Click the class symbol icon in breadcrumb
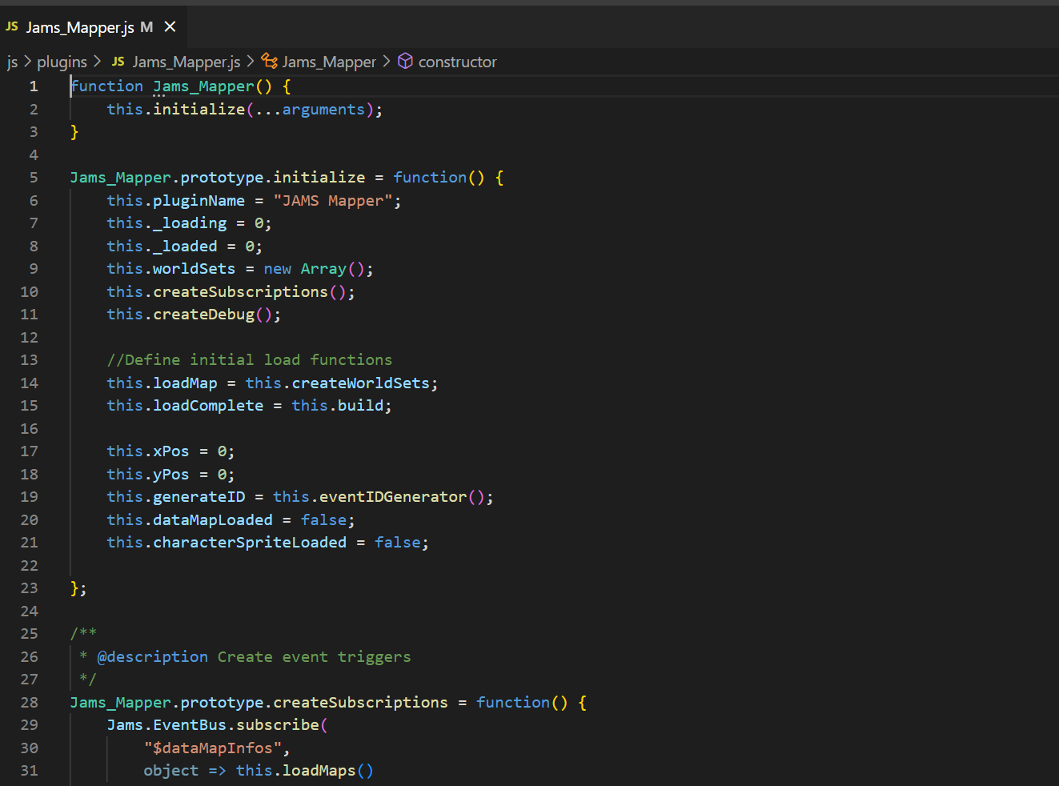 [x=270, y=62]
